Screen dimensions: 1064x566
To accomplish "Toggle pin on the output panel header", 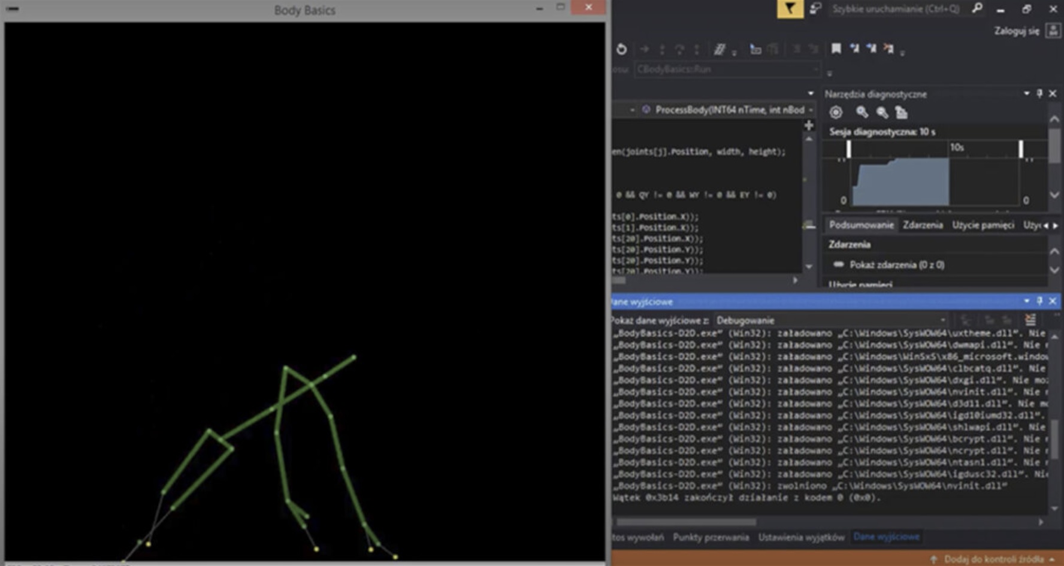I will [x=1039, y=301].
